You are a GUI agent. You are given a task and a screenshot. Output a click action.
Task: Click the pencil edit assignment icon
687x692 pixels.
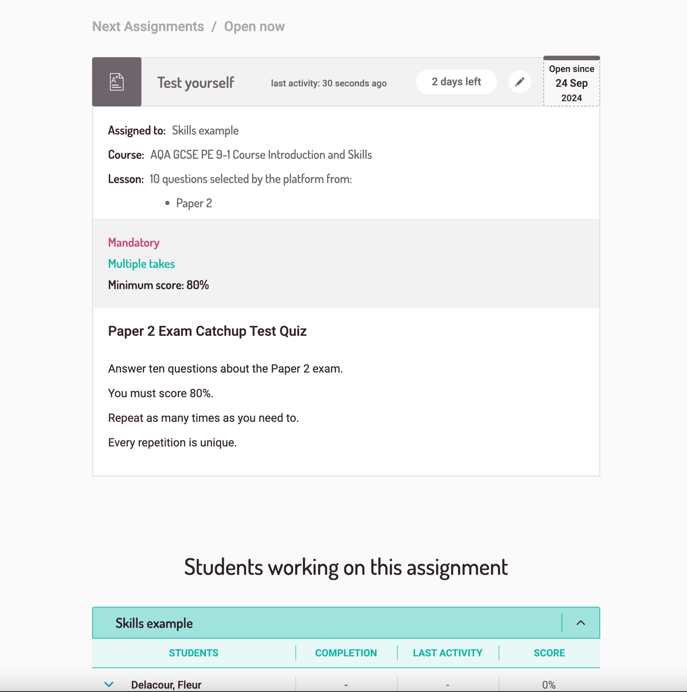pyautogui.click(x=520, y=82)
